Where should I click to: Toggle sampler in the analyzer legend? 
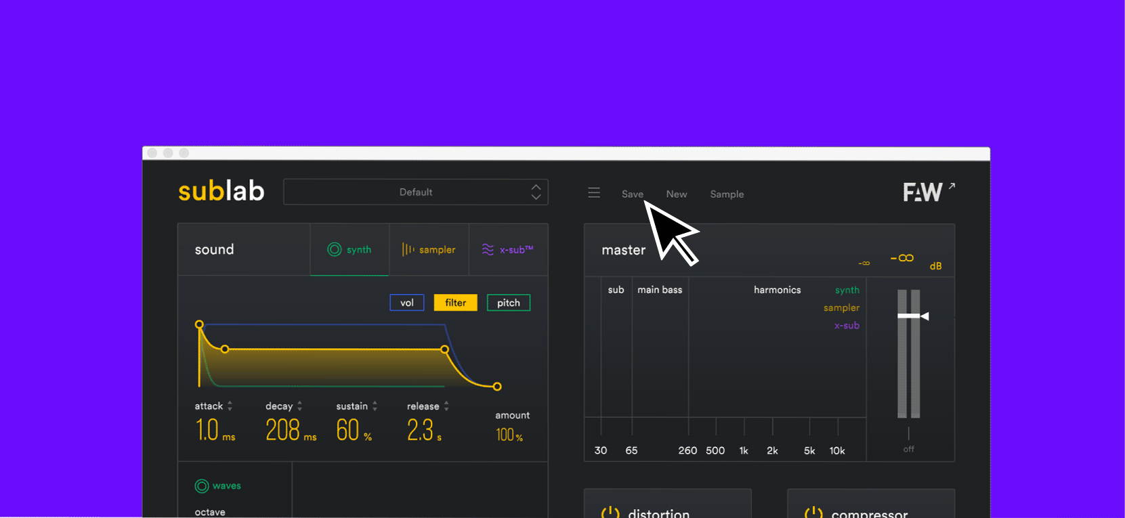841,307
